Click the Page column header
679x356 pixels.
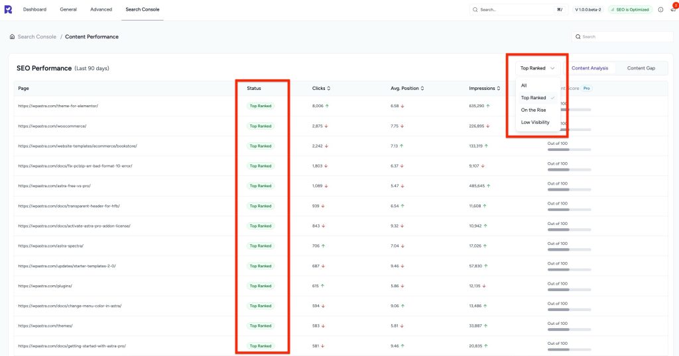(x=23, y=88)
